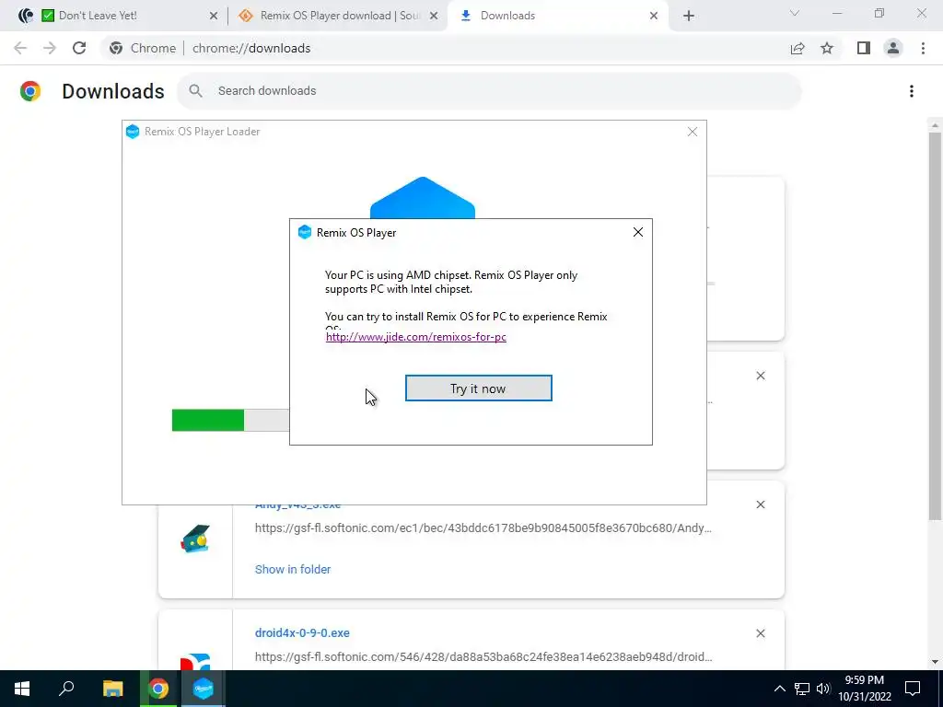Bookmark this page with the star icon

pyautogui.click(x=827, y=48)
